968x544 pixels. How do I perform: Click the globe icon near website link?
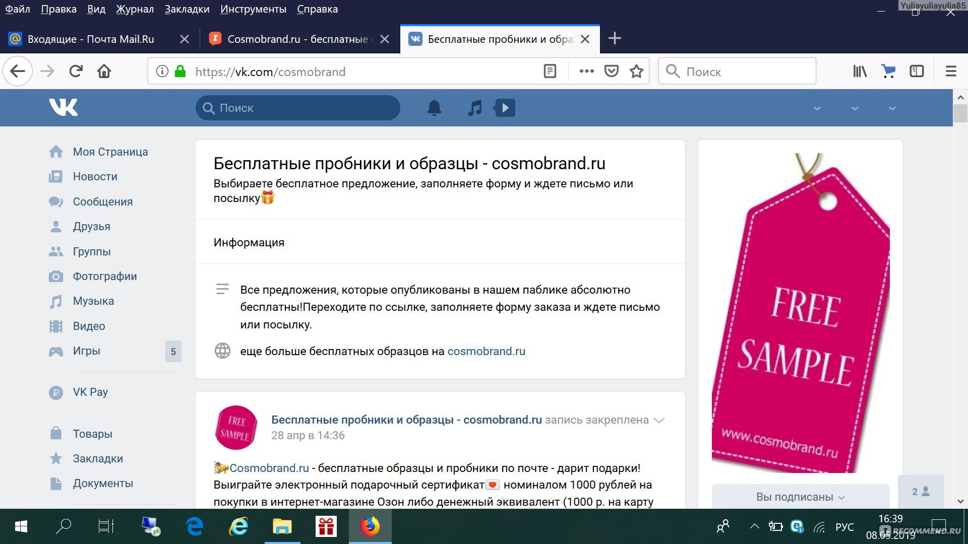coord(222,351)
